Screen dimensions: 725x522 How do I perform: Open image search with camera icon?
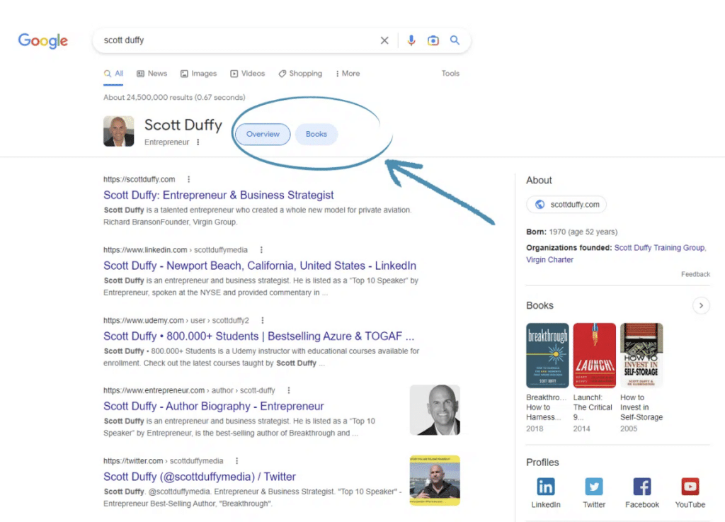pyautogui.click(x=433, y=40)
